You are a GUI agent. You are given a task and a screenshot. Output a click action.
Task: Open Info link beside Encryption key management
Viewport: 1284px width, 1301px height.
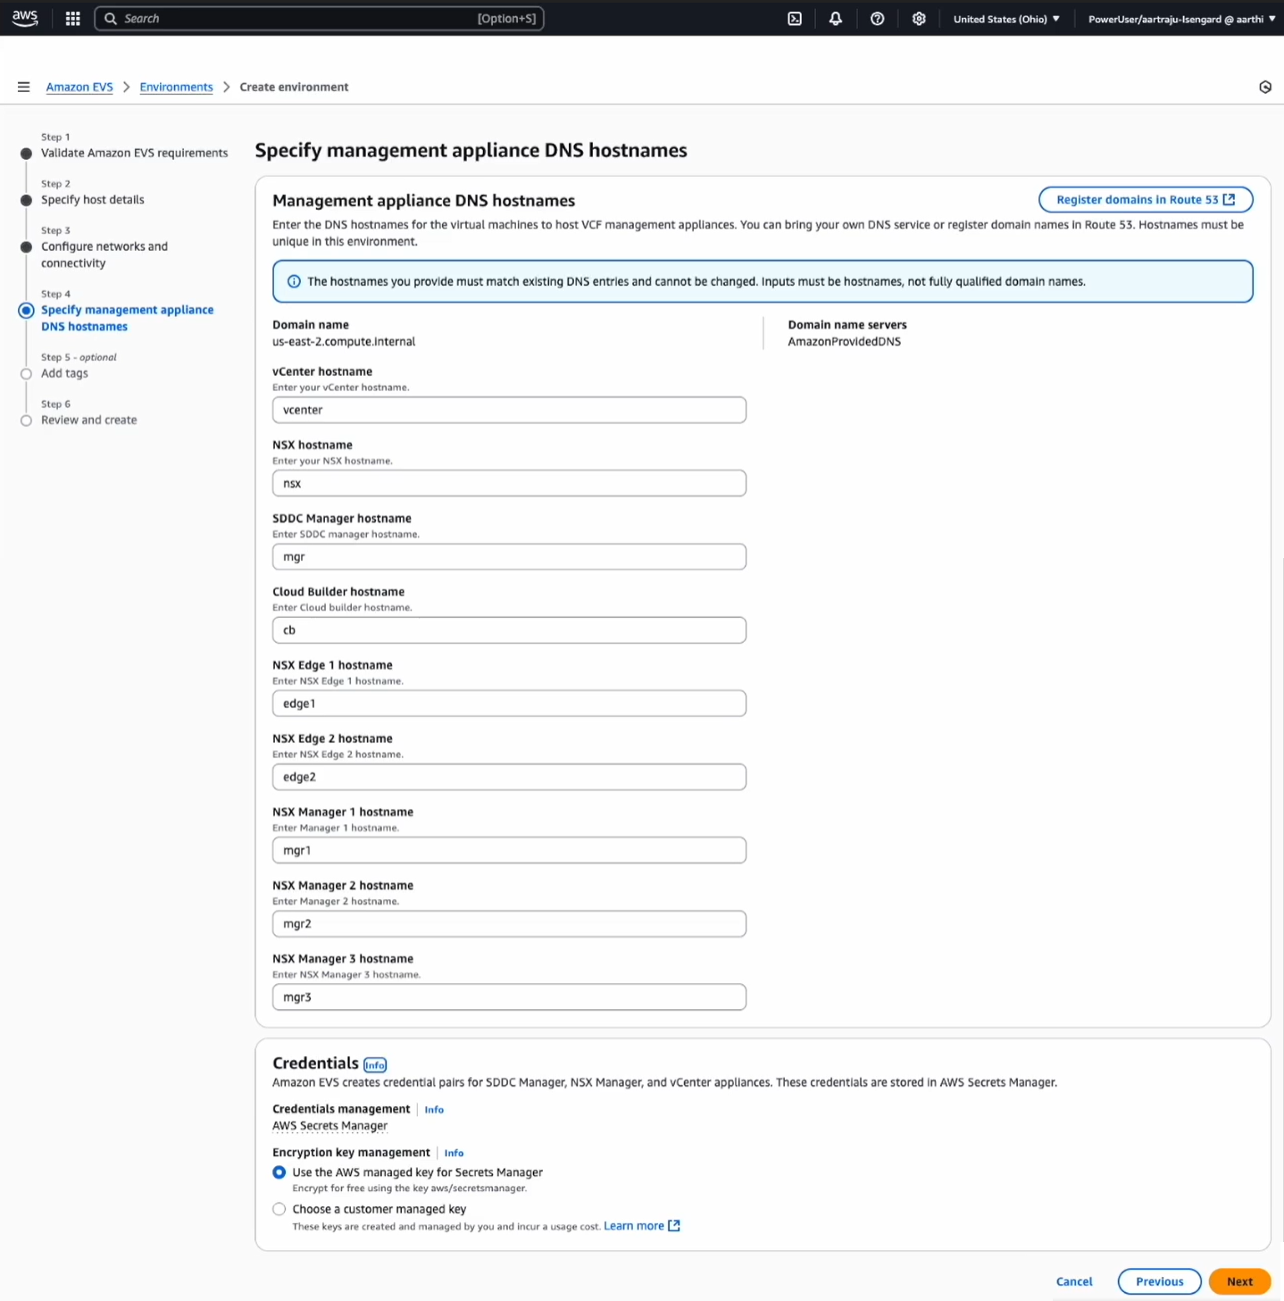454,1153
